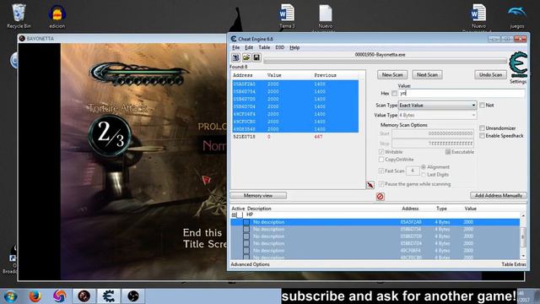Viewport: 540px width, 304px height.
Task: Launch Firefox from the taskbar
Action: point(35,296)
